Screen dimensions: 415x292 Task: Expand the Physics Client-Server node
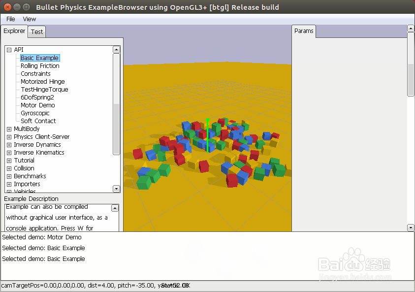[x=9, y=137]
